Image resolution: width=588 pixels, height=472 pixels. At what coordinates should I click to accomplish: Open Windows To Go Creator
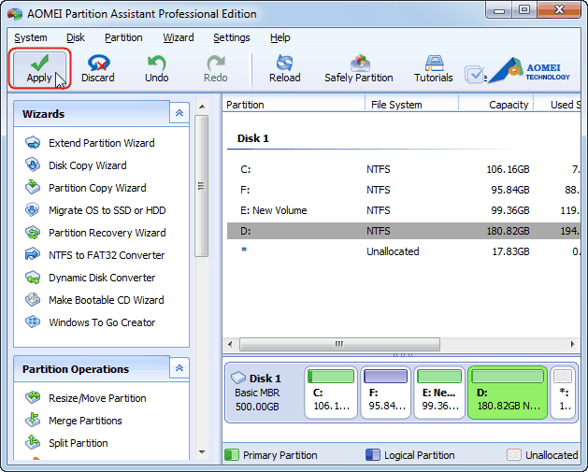(90, 322)
